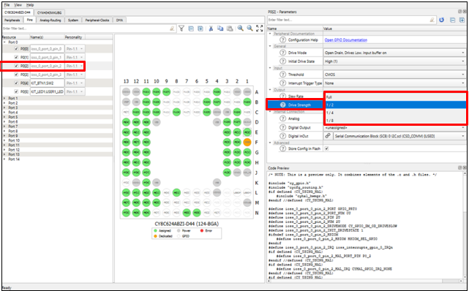Open the Threshold CMOS dropdown
This screenshot has width=469, height=291.
pos(394,75)
